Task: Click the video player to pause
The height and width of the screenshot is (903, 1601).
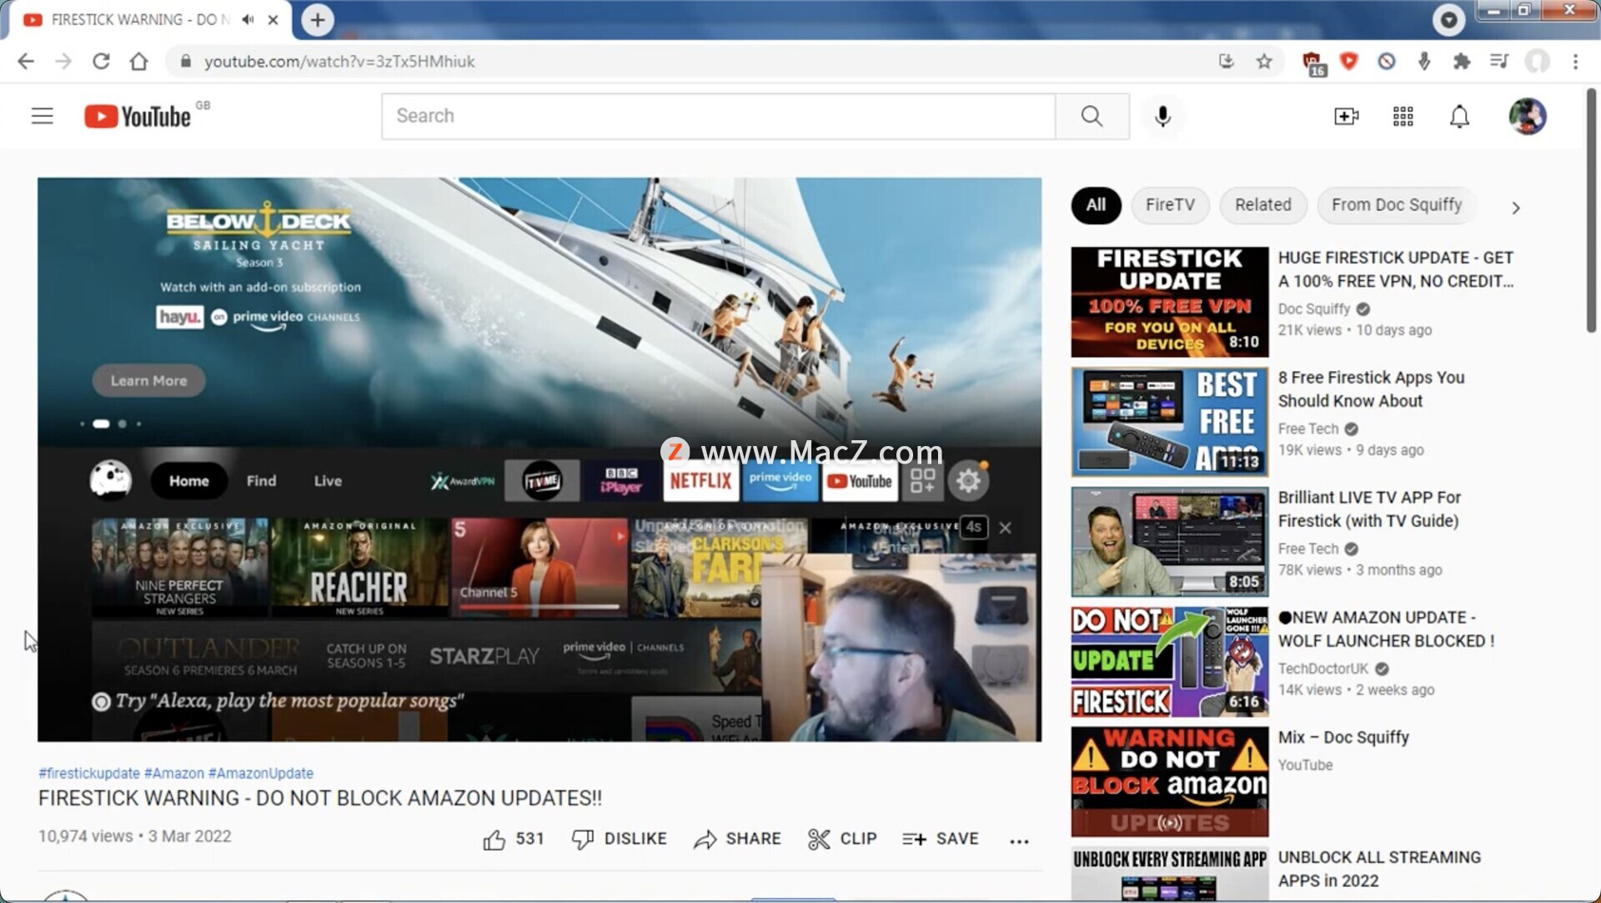Action: (x=540, y=459)
